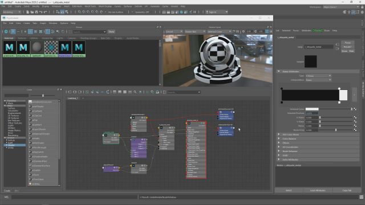This screenshot has height=205, width=365.
Task: Click the pause render icon in material viewer
Action: [237, 31]
